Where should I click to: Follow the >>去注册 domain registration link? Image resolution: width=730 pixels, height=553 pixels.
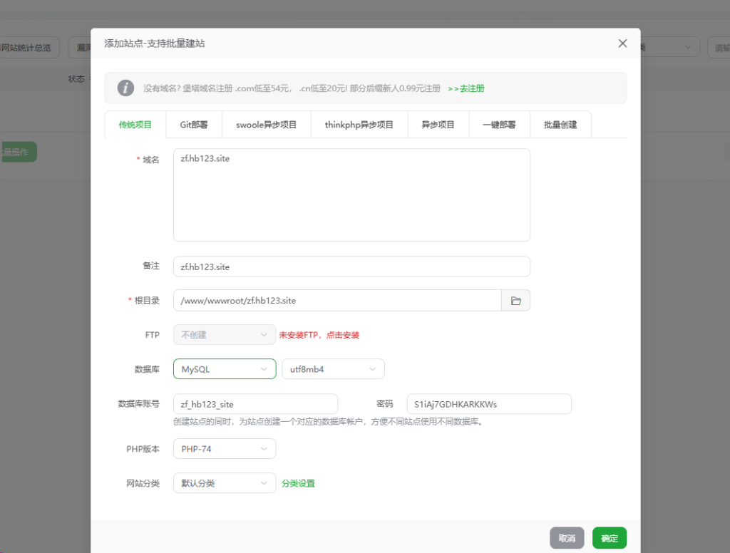click(466, 89)
